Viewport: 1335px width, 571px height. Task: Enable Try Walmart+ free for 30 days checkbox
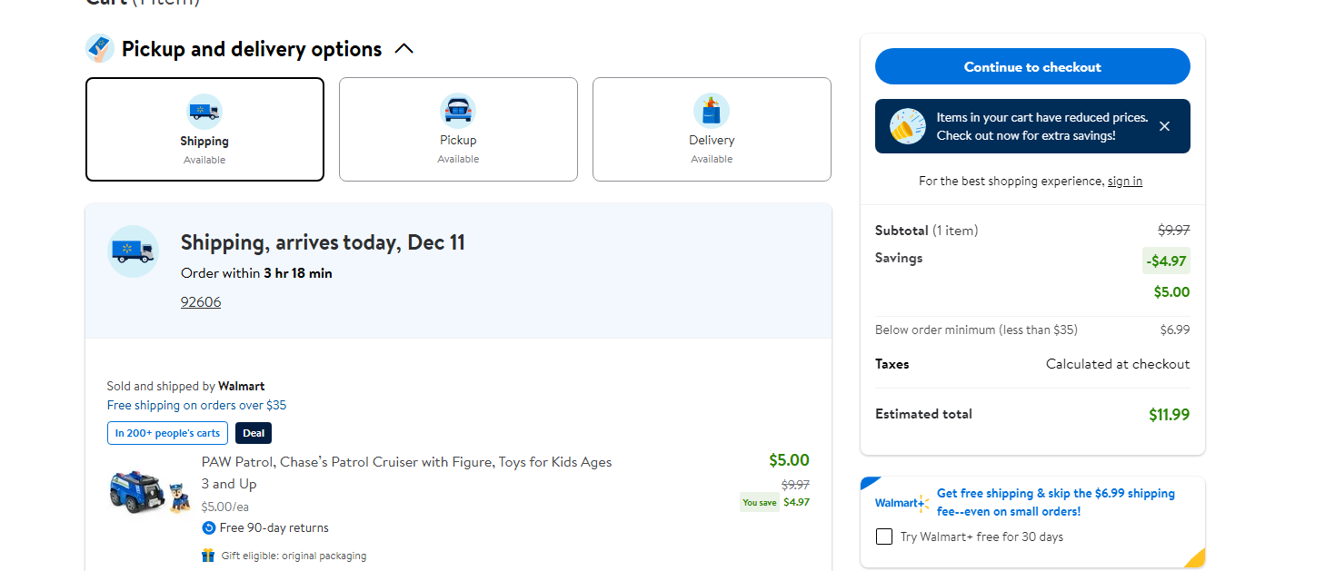883,537
